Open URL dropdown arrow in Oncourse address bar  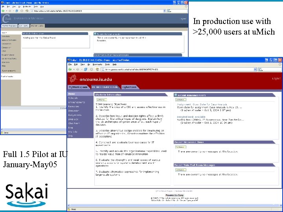255,69
